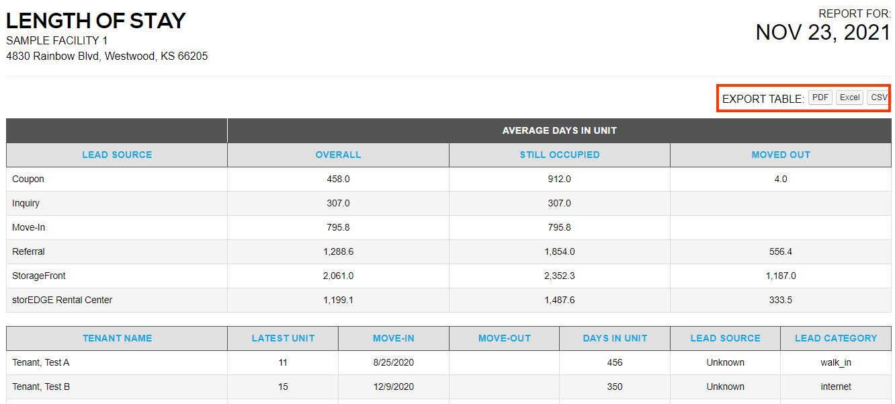This screenshot has height=404, width=895.
Task: Click the 307.0 overall value for Inquiry
Action: 339,204
